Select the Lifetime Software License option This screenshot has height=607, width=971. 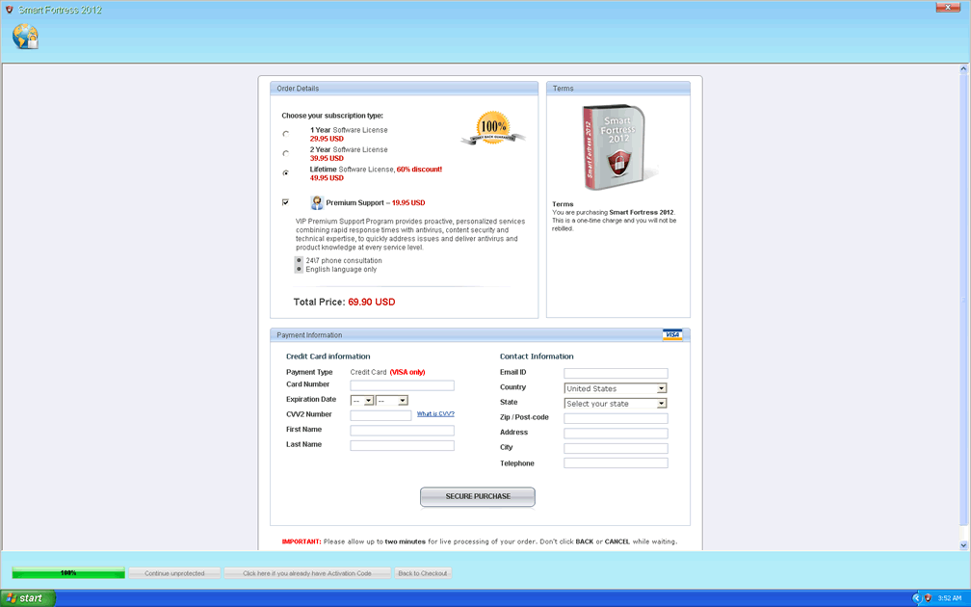pos(286,173)
